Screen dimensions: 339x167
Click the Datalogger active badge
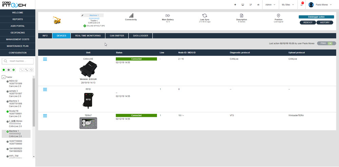pos(316,17)
